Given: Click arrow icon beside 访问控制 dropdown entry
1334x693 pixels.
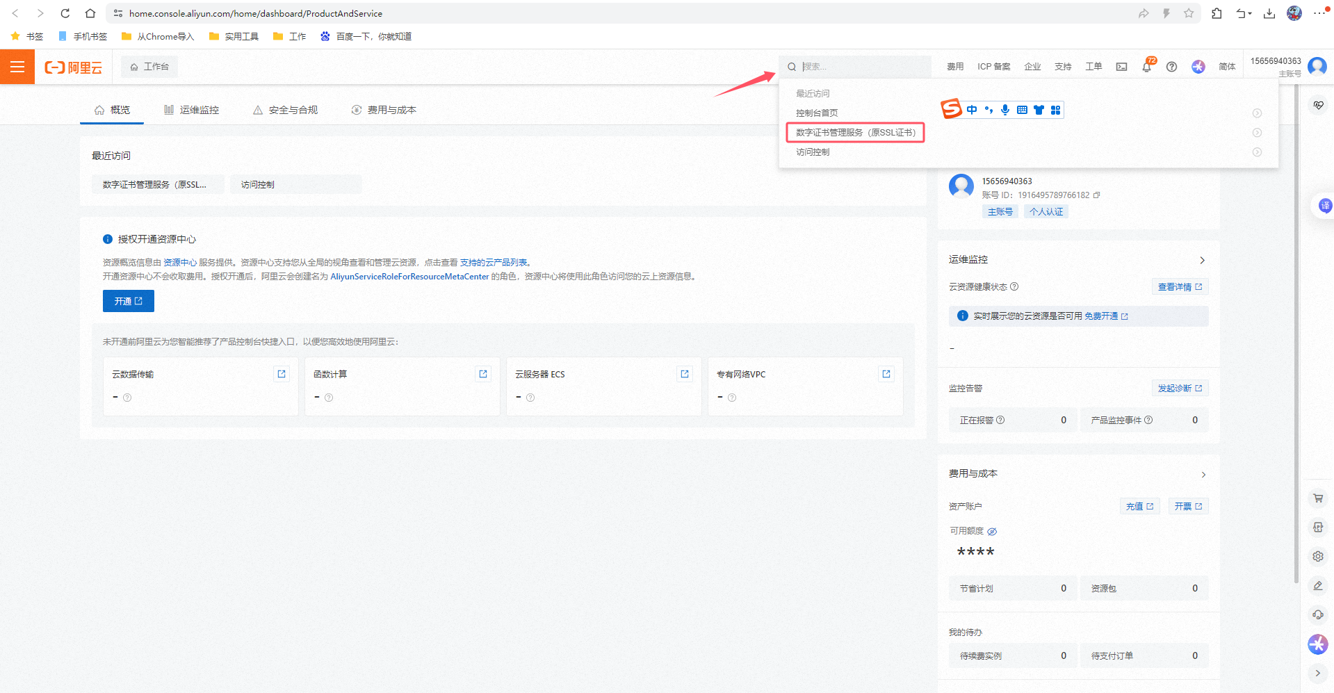Looking at the screenshot, I should pos(1257,152).
